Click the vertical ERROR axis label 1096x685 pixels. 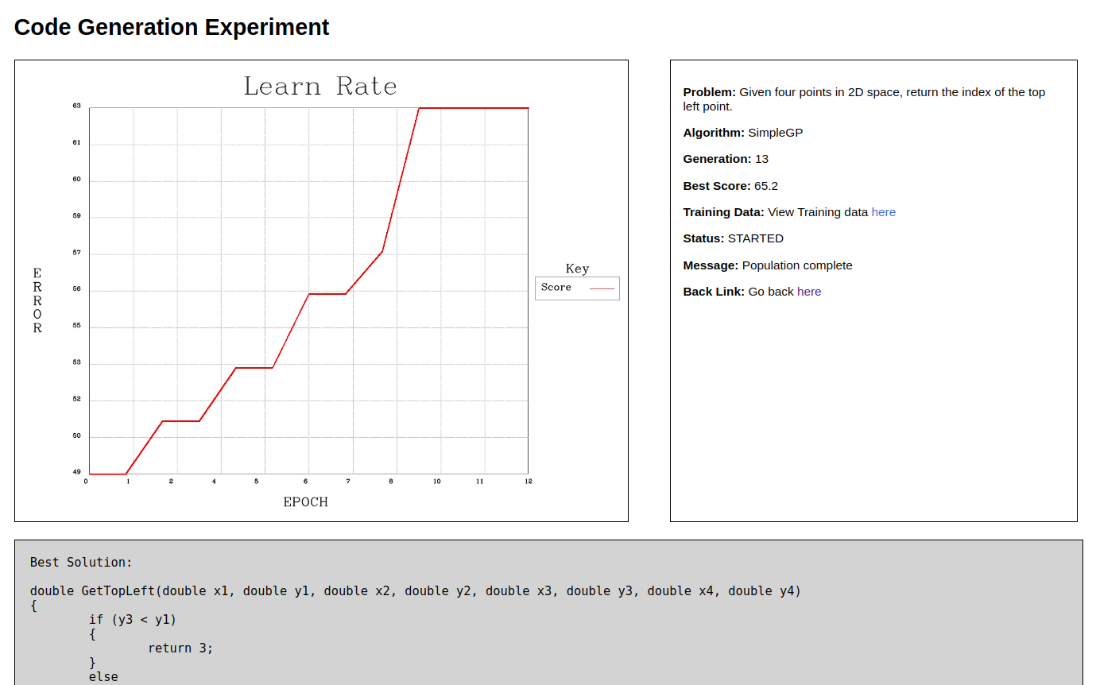tap(37, 300)
